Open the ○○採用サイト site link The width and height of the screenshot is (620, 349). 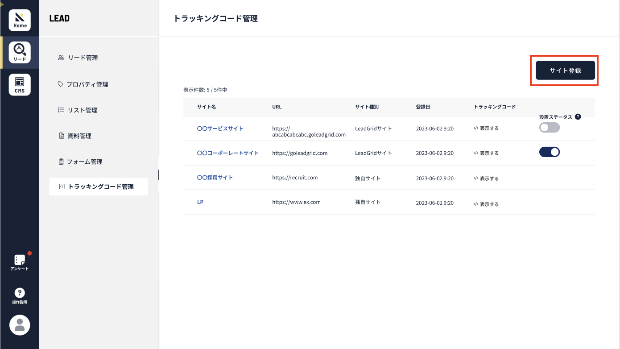215,178
